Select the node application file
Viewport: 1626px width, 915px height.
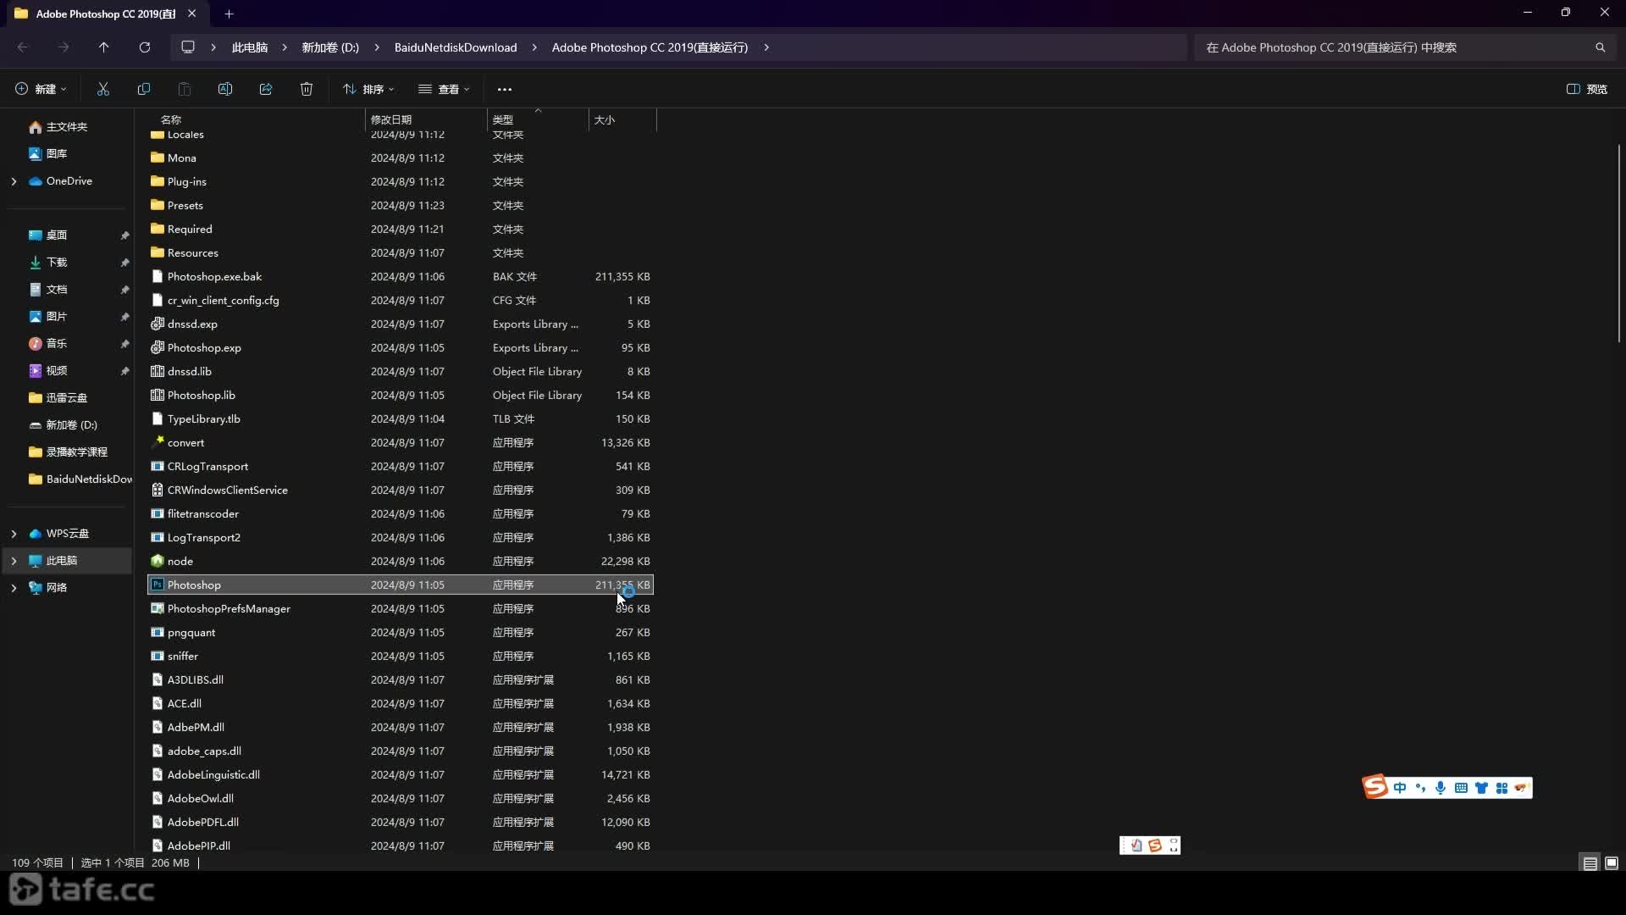[x=401, y=561]
